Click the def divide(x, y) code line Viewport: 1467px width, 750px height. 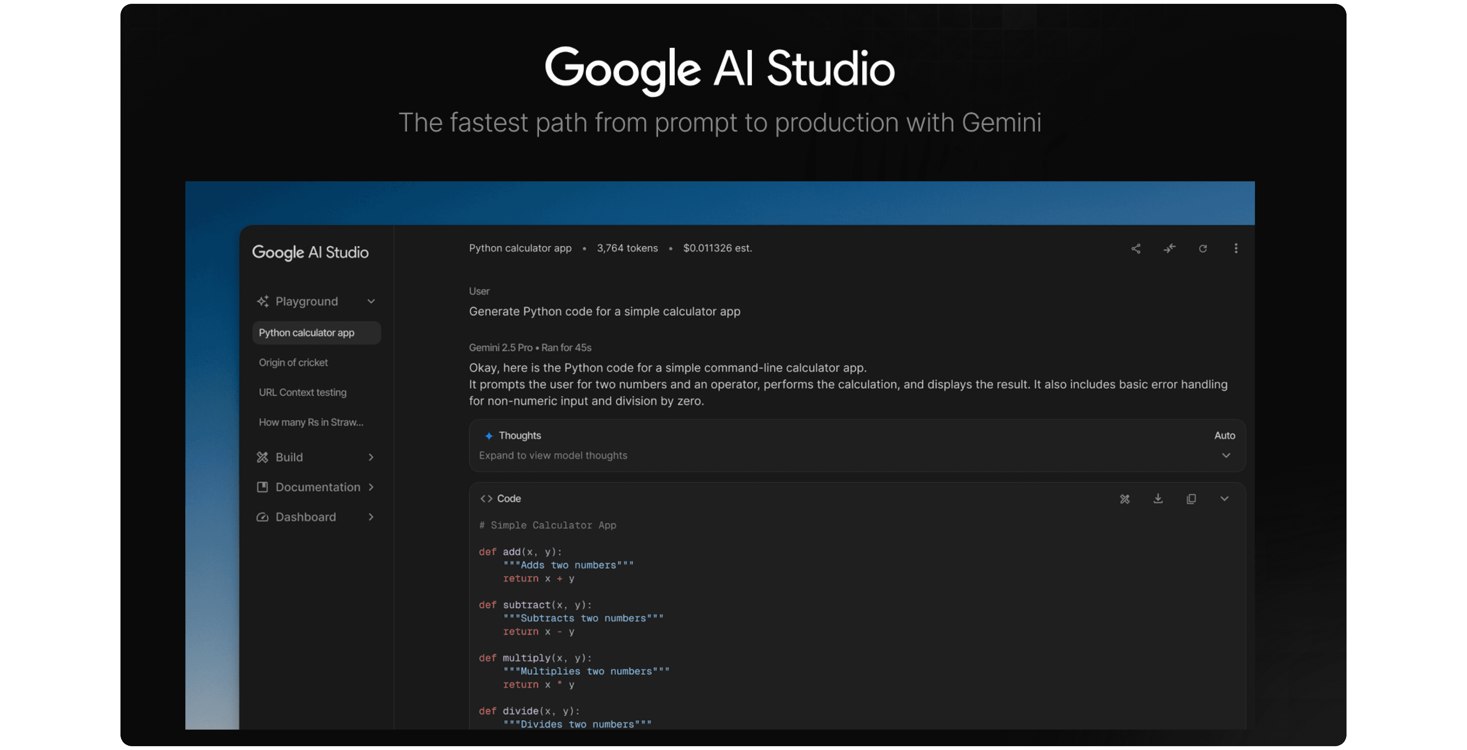(x=530, y=711)
